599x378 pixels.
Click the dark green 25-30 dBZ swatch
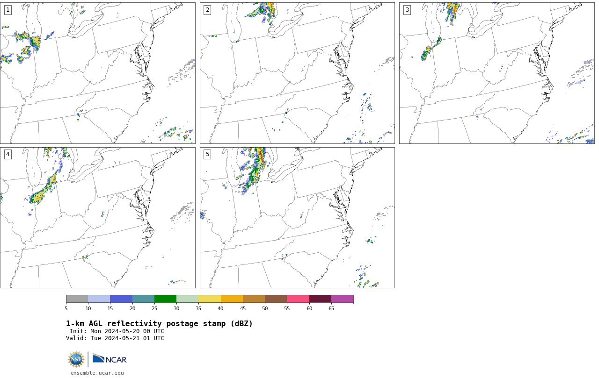click(x=165, y=299)
